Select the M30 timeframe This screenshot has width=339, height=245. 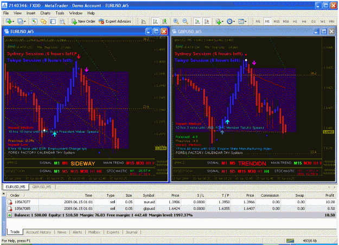point(286,22)
